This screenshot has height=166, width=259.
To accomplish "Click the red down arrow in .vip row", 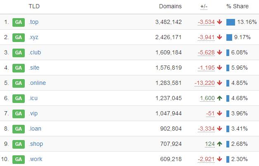I will click(219, 113).
